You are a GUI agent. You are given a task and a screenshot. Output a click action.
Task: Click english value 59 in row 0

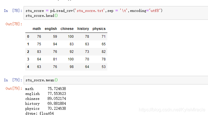click(55, 36)
